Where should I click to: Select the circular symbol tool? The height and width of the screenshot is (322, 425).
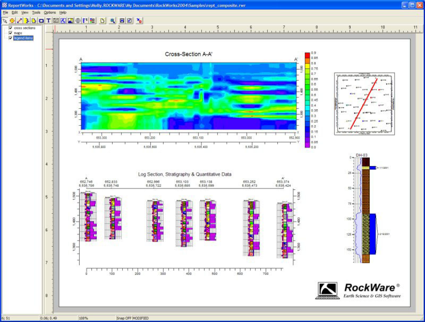click(x=12, y=21)
